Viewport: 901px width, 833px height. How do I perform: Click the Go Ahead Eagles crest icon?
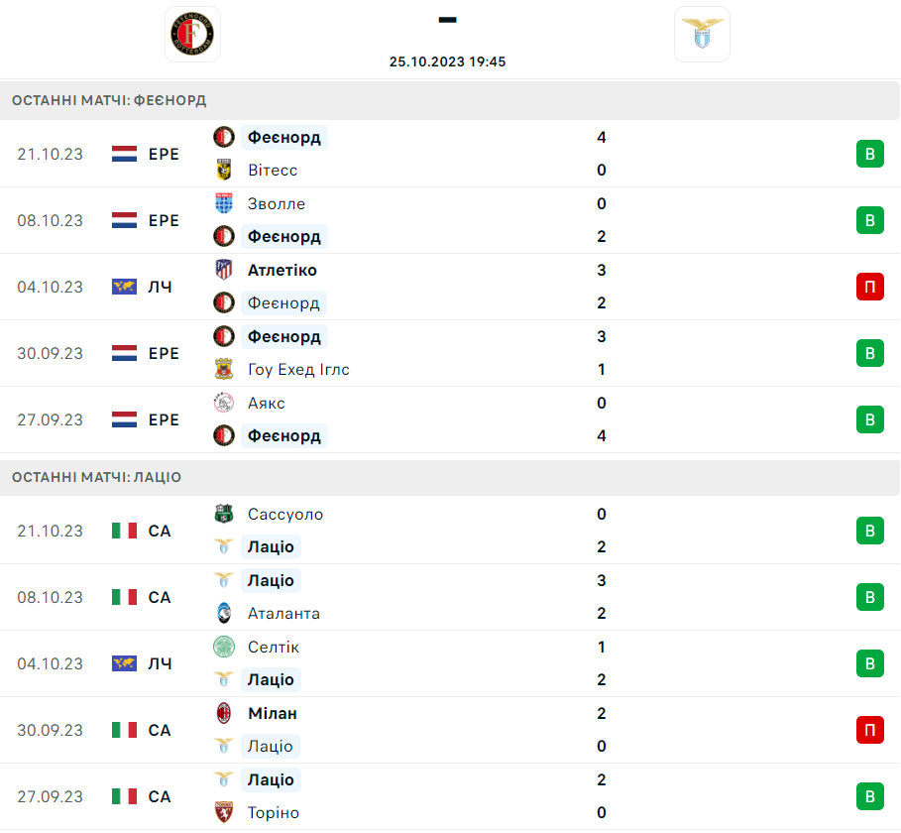[x=224, y=370]
